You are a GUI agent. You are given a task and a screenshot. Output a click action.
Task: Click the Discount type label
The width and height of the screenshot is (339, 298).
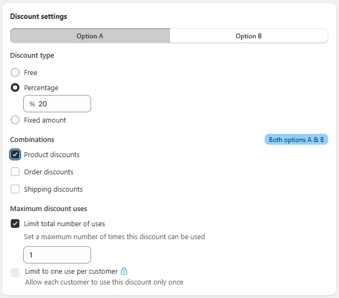click(32, 56)
